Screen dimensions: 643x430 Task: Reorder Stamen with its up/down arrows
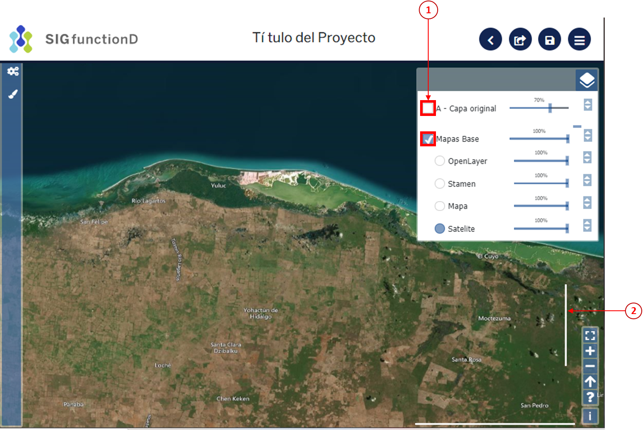587,180
